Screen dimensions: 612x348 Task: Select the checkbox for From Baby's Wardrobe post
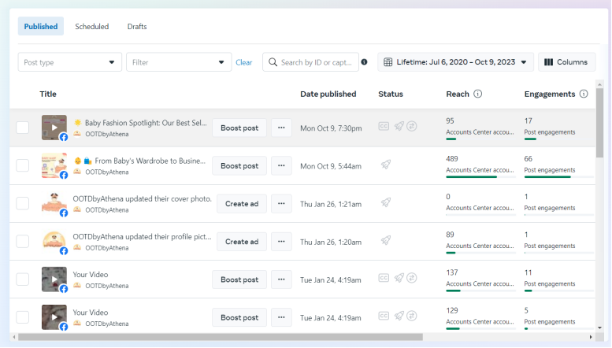click(23, 165)
